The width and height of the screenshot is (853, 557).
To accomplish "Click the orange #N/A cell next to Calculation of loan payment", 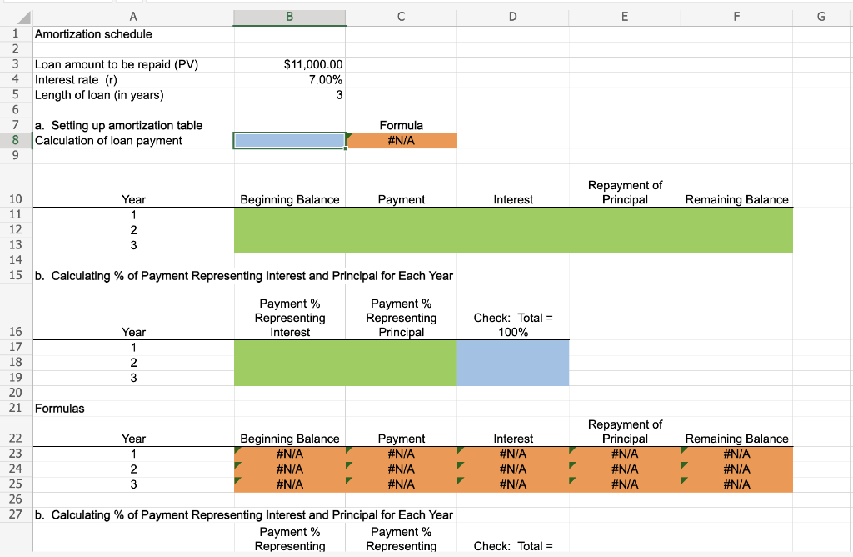I will click(x=402, y=140).
